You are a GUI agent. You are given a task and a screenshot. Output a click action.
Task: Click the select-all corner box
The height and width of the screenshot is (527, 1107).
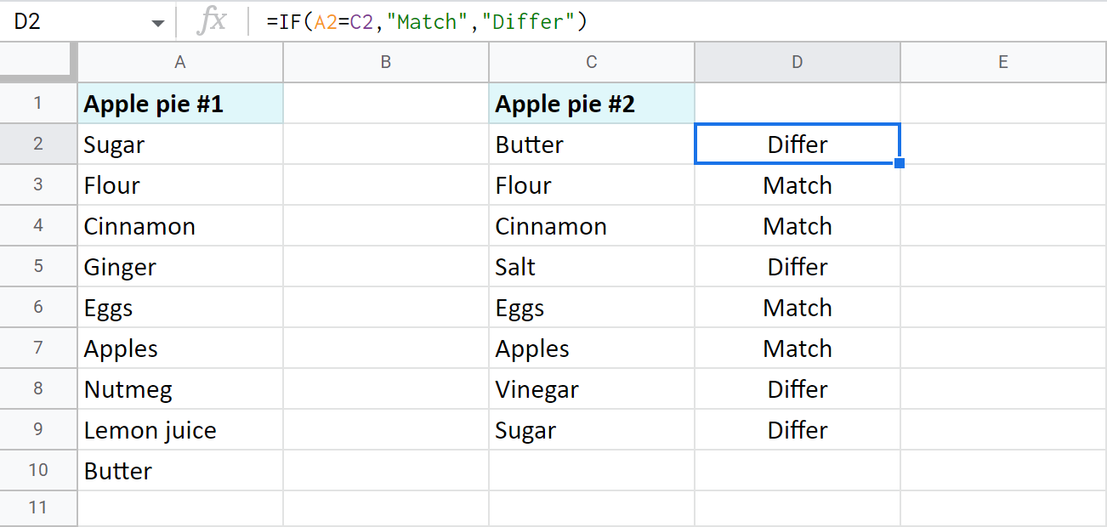pyautogui.click(x=38, y=62)
